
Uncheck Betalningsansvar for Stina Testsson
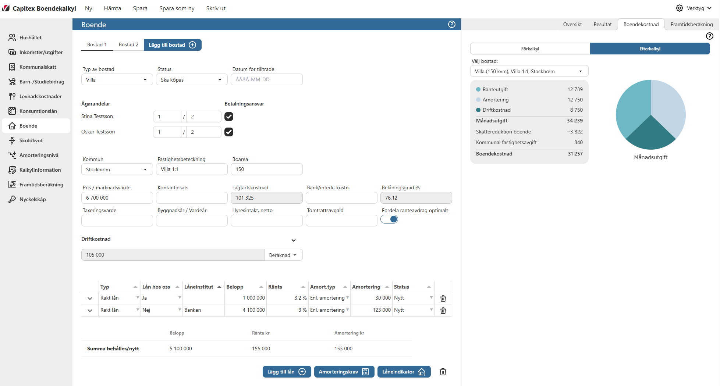click(x=229, y=117)
